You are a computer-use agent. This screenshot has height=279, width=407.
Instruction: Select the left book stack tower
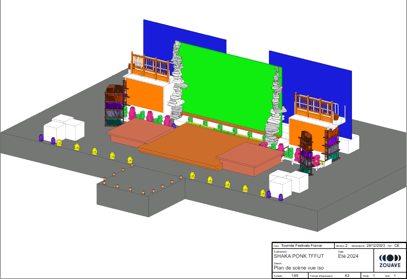(177, 83)
